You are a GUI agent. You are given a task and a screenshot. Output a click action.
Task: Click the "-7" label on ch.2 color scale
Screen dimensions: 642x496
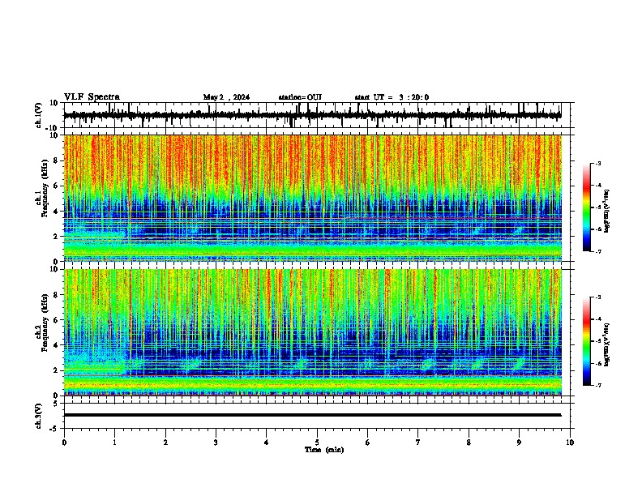pyautogui.click(x=598, y=386)
